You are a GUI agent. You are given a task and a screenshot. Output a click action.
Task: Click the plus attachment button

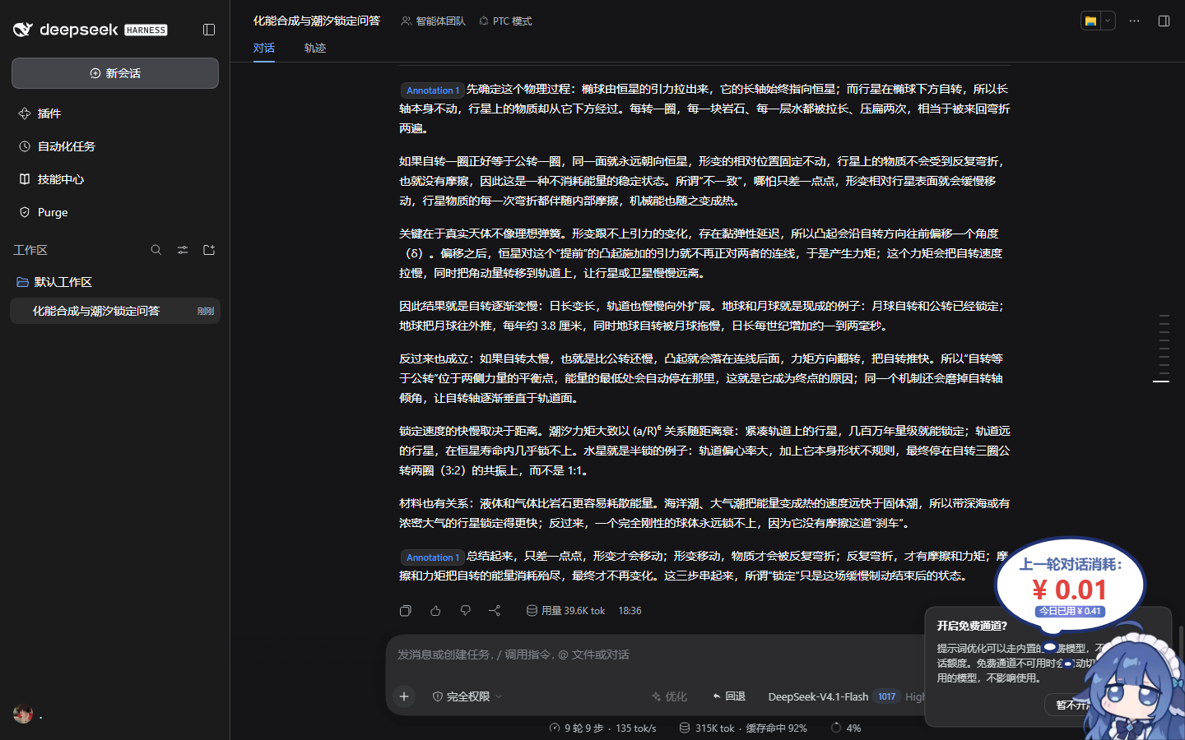(x=404, y=696)
